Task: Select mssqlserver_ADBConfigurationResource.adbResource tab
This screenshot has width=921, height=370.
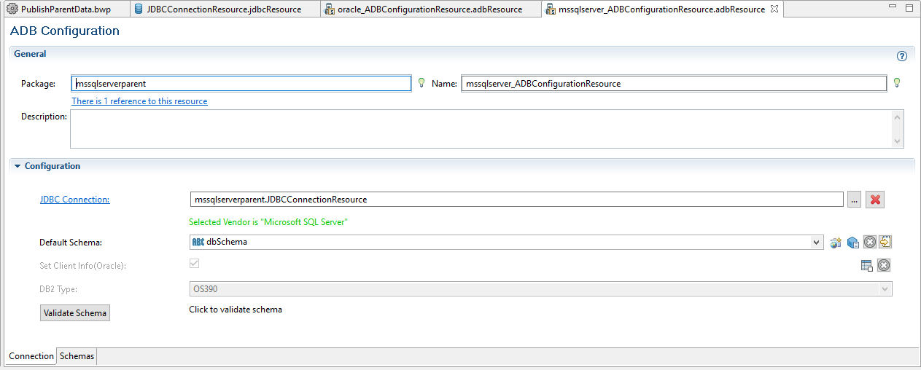Action: (661, 9)
